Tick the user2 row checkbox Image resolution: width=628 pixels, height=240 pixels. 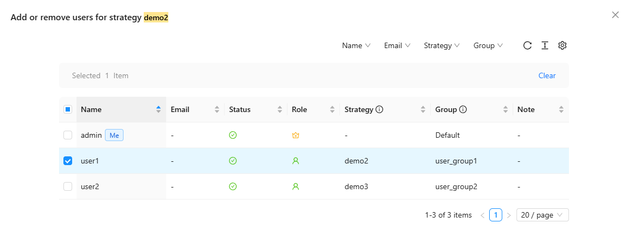pos(68,186)
